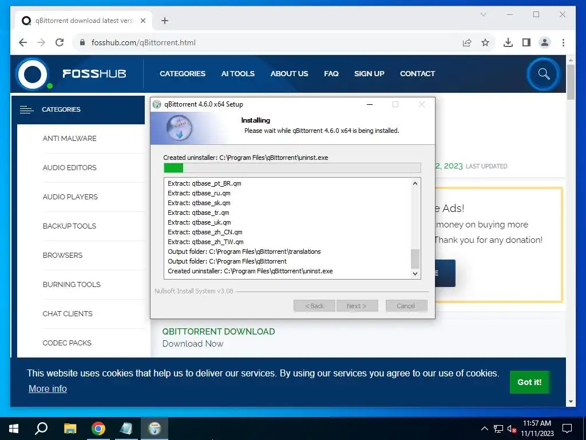Image resolution: width=586 pixels, height=440 pixels.
Task: Select BACKUP TOOLS category
Action: pos(69,226)
